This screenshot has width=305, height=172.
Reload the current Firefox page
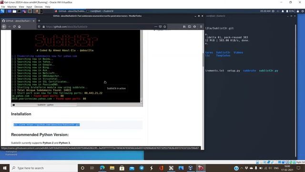[x=14, y=27]
